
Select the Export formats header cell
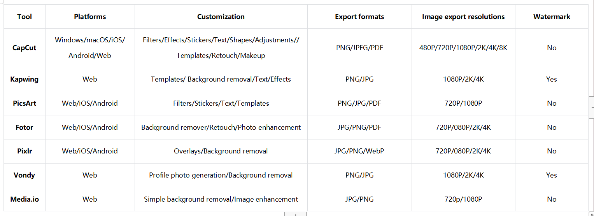point(359,17)
